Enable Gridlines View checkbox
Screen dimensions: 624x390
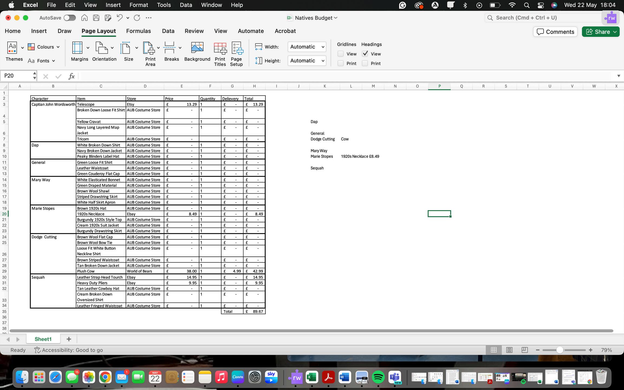340,54
